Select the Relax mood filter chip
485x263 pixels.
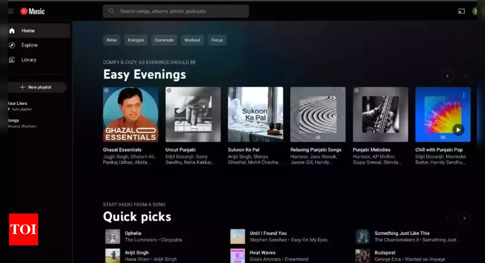point(111,40)
